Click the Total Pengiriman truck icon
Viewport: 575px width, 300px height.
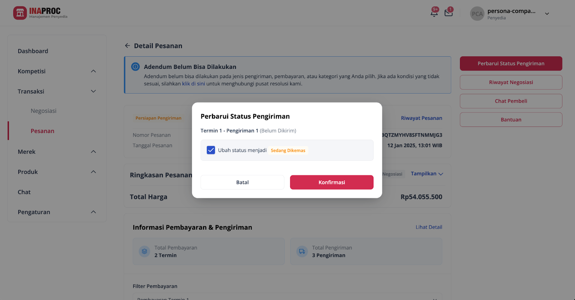[302, 251]
